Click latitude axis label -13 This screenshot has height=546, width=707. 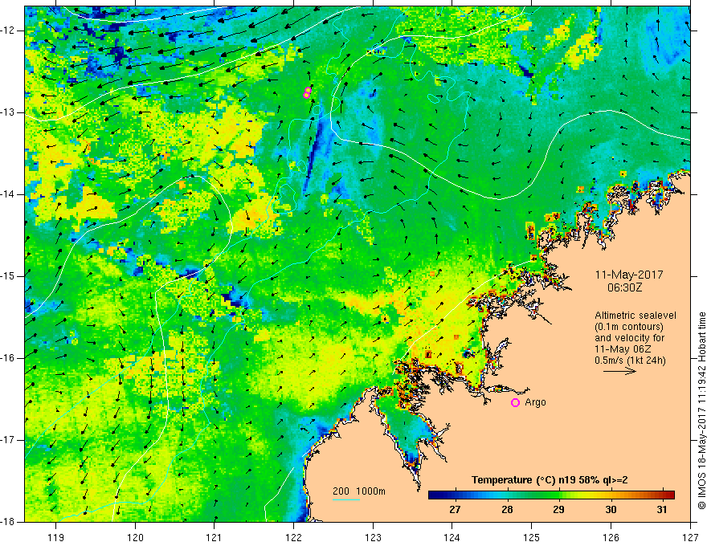(x=9, y=112)
